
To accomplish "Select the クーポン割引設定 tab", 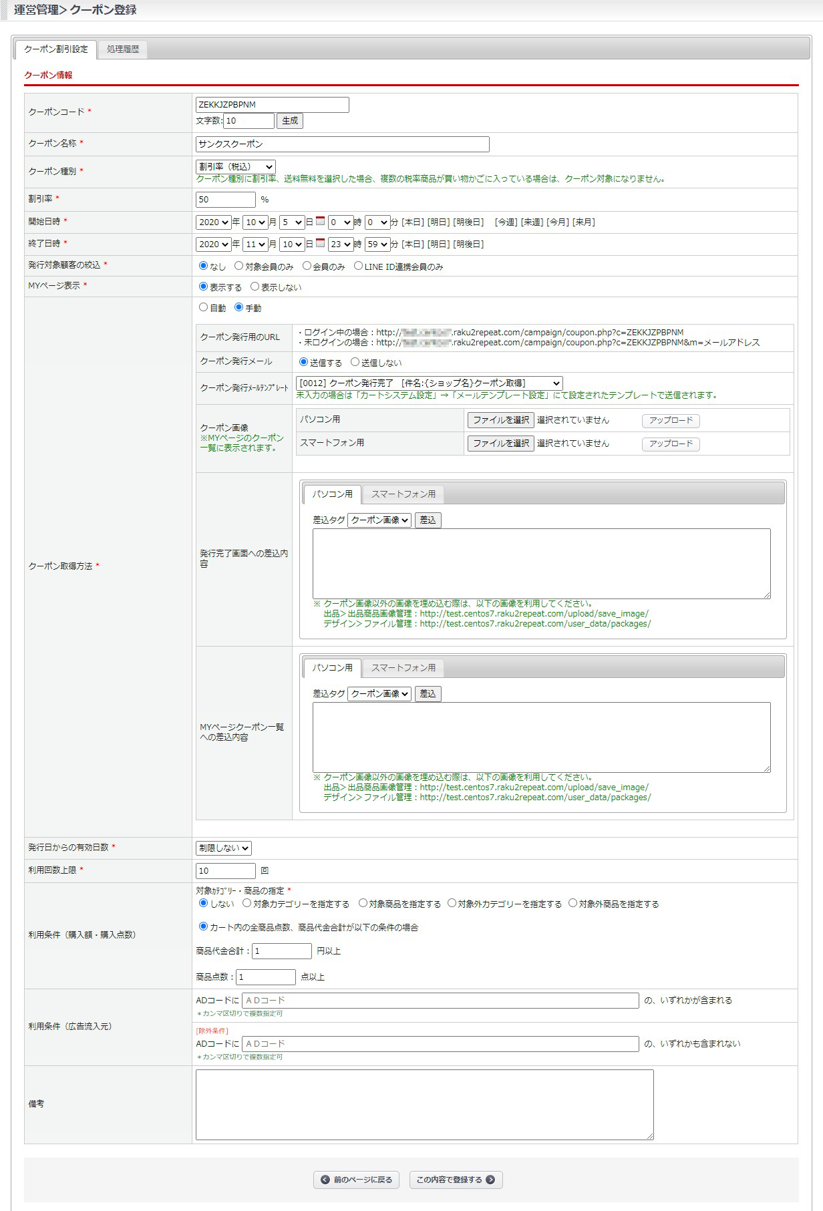I will 56,49.
